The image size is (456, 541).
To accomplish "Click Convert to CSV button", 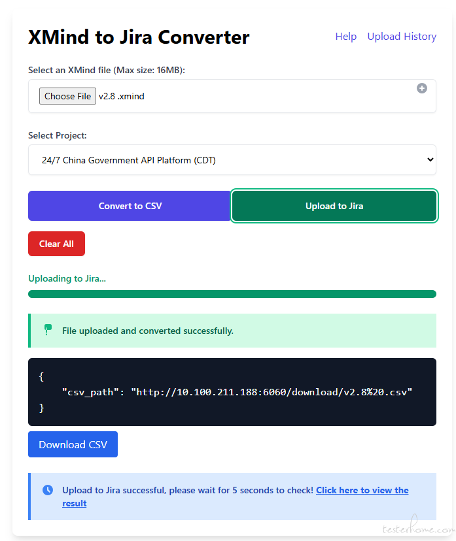I will tap(130, 206).
